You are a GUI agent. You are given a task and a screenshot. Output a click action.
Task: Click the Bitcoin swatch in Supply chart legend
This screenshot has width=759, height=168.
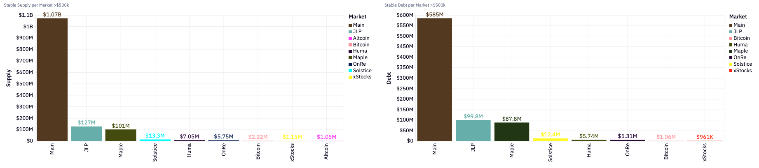tap(350, 45)
